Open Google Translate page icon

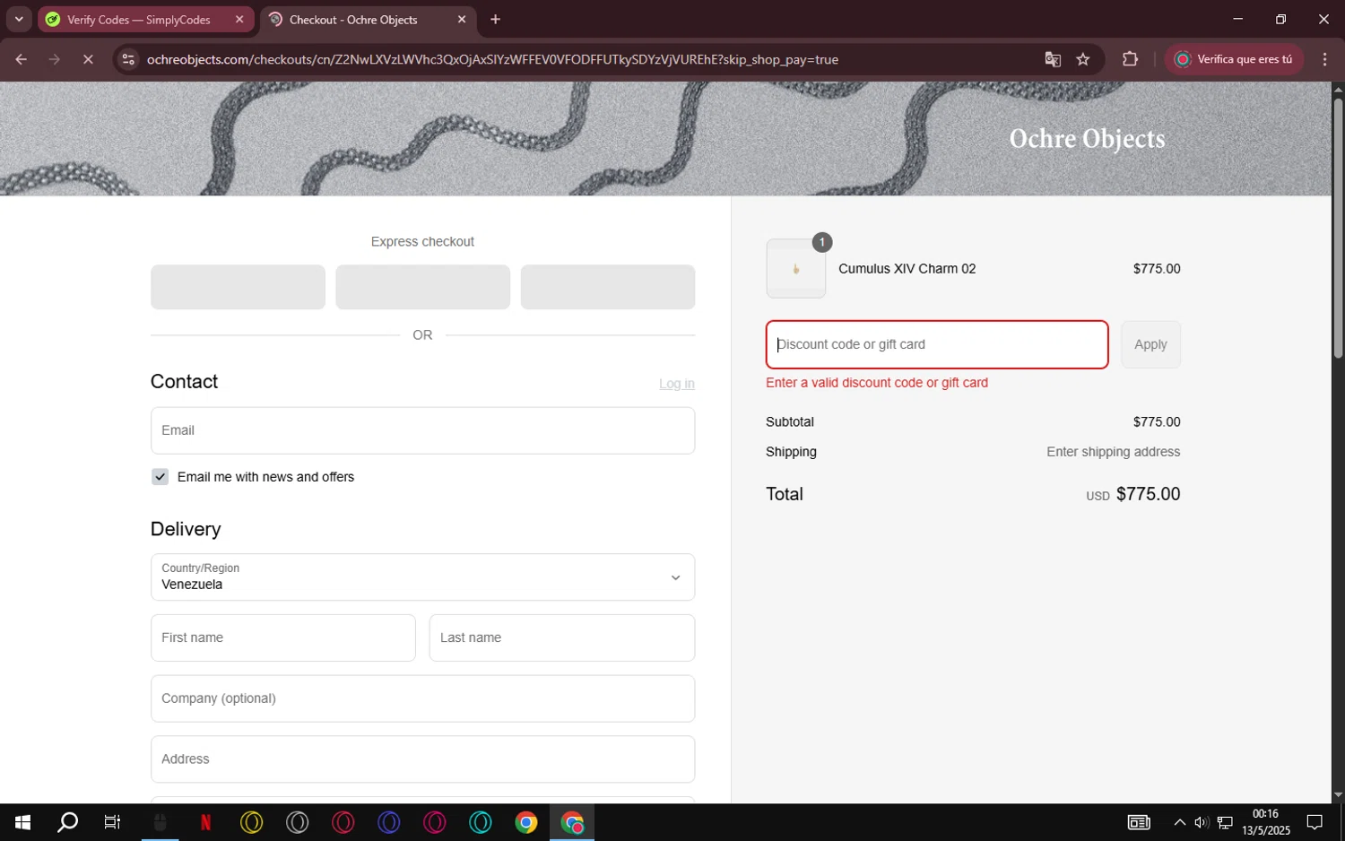1053,60
